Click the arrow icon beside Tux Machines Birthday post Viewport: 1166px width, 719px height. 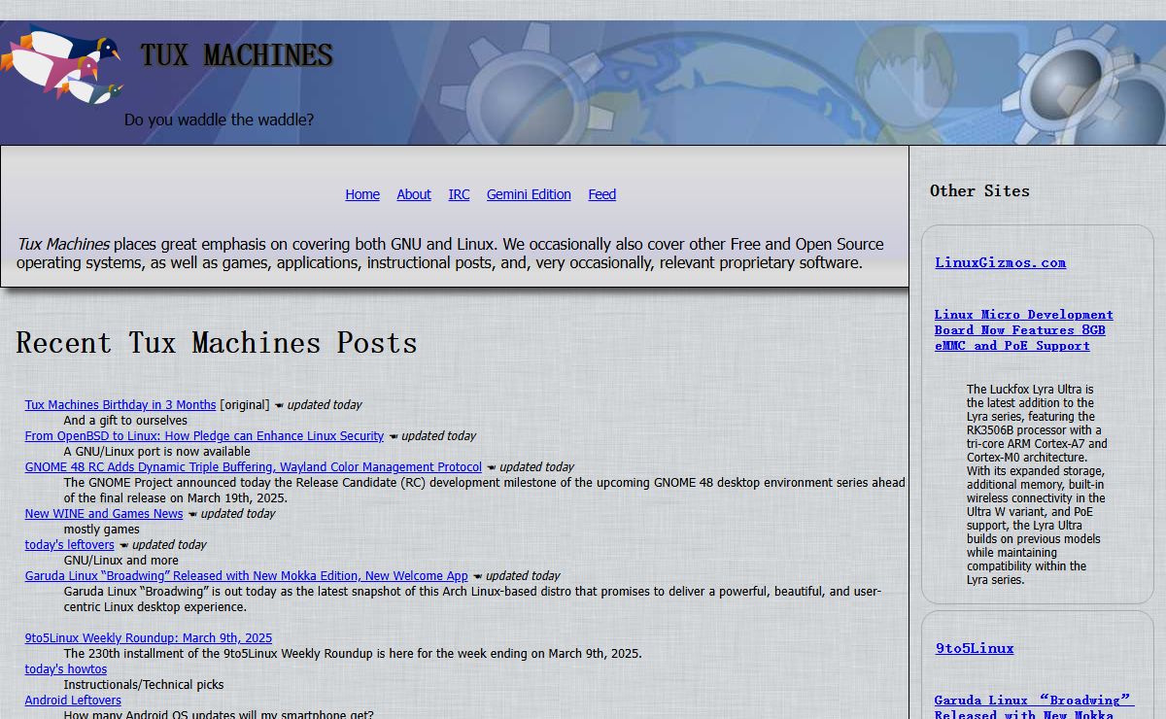[x=279, y=405]
